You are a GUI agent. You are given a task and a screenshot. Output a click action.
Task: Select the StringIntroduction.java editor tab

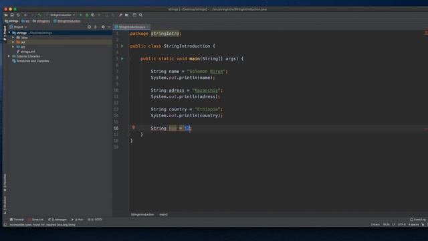tap(132, 27)
